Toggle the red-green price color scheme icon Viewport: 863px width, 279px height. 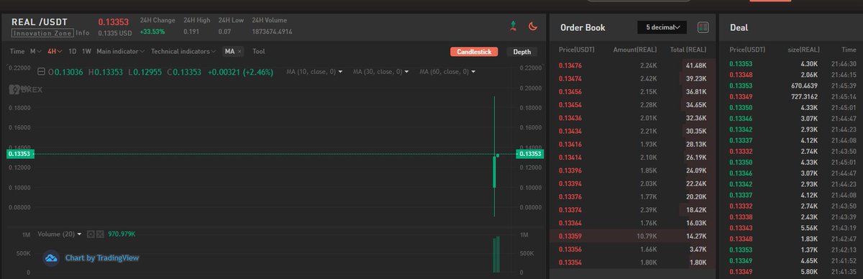[513, 27]
